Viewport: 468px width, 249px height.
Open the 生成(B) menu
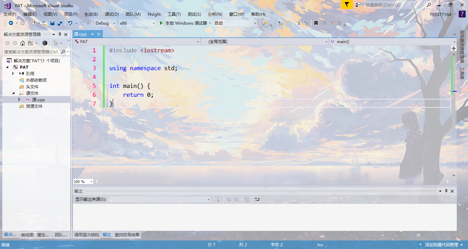(x=91, y=14)
